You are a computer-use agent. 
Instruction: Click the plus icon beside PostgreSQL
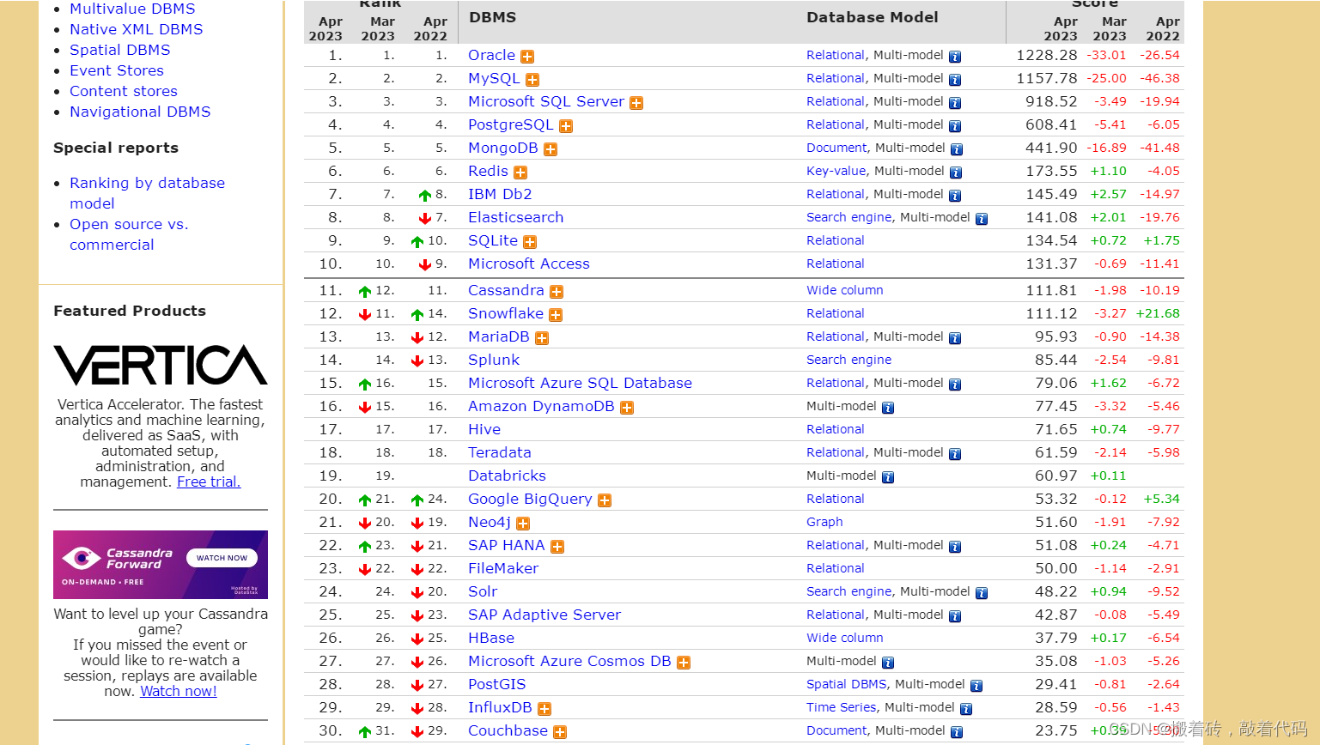point(566,126)
